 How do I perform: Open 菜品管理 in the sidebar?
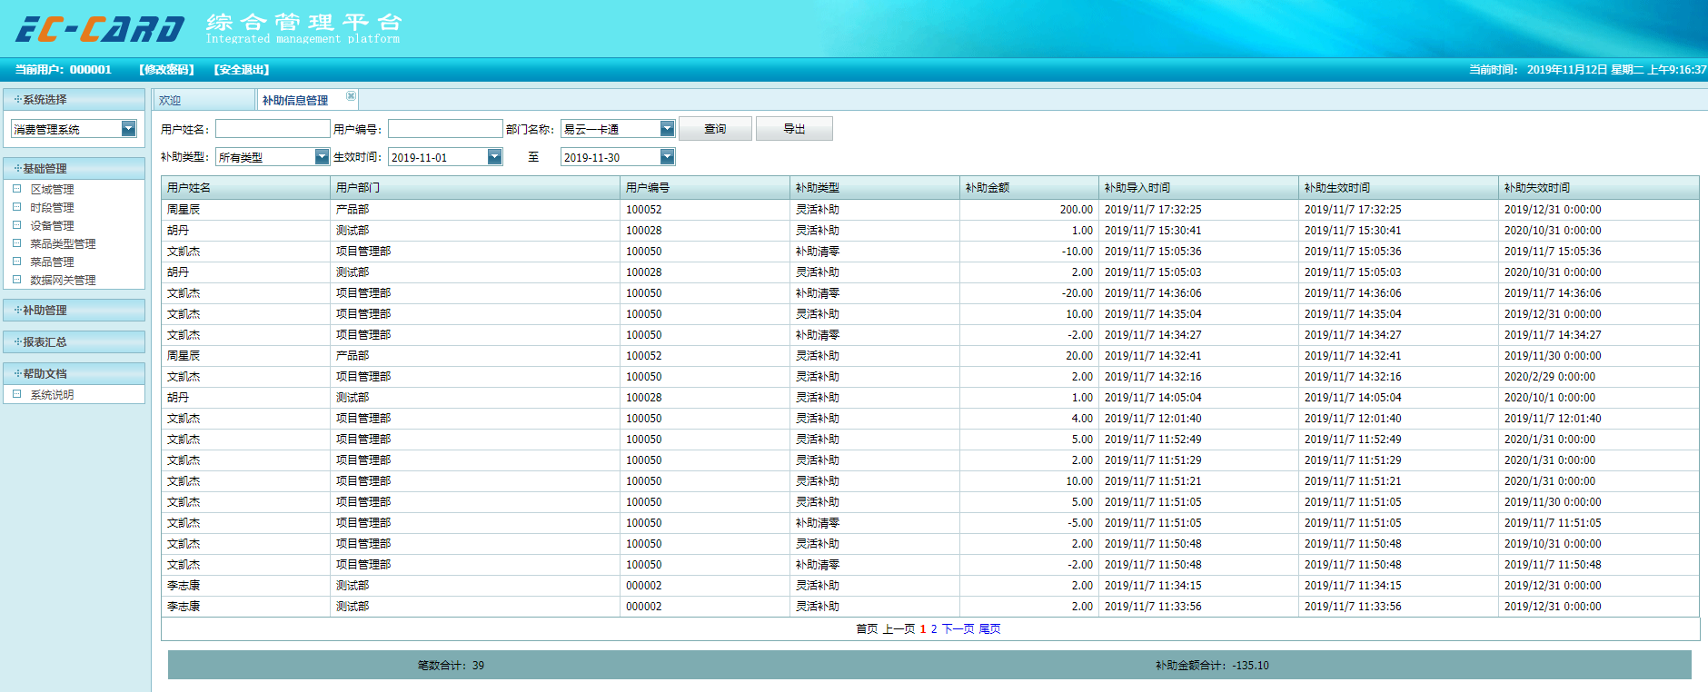tap(52, 262)
